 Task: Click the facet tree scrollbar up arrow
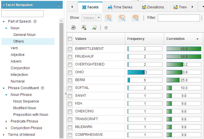pos(62,21)
